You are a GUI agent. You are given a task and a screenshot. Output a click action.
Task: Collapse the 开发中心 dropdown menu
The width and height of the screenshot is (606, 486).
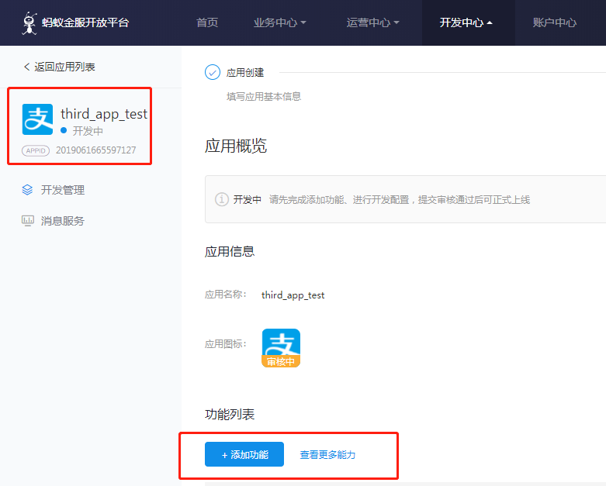[466, 22]
